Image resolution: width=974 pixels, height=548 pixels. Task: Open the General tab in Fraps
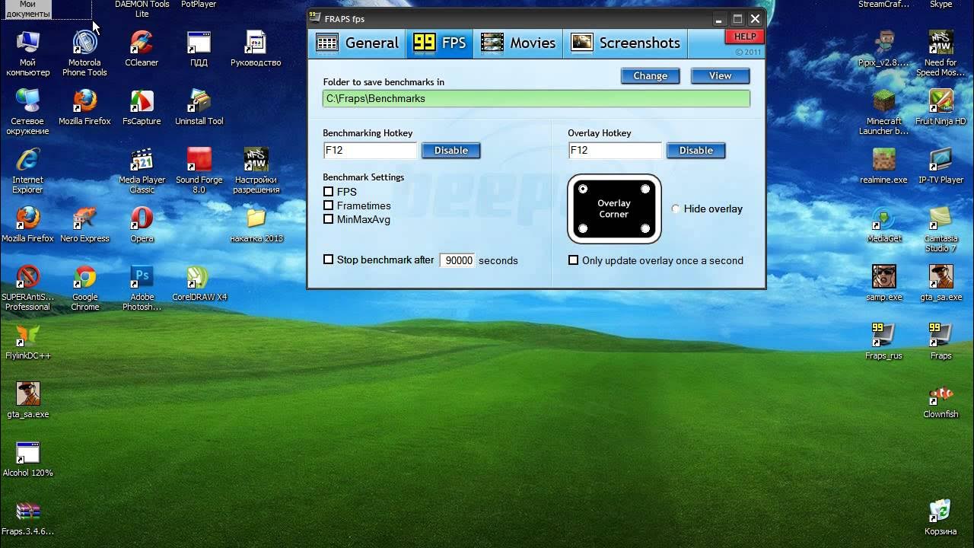pos(358,43)
